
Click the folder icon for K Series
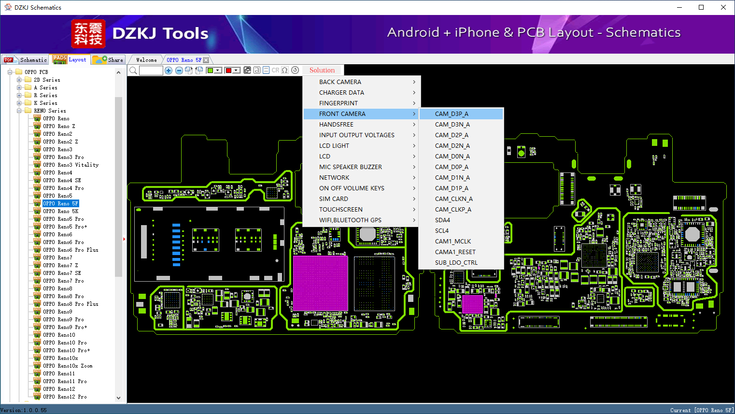coord(28,103)
